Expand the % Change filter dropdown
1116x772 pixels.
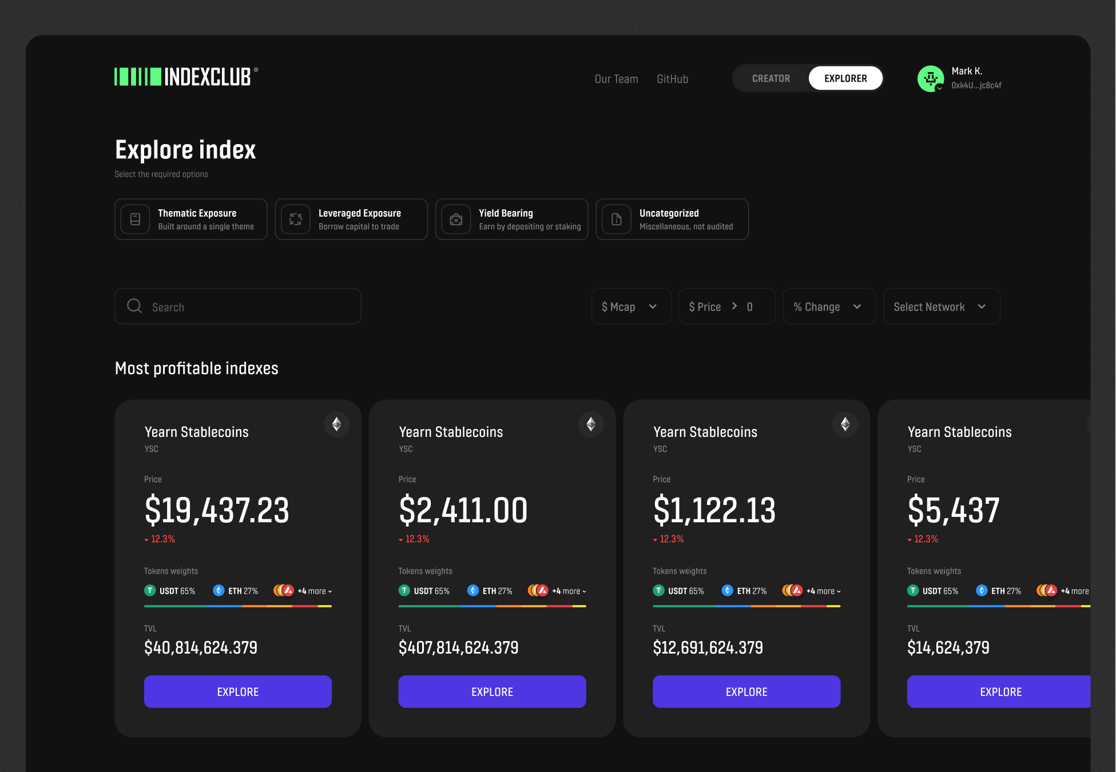[x=828, y=307]
